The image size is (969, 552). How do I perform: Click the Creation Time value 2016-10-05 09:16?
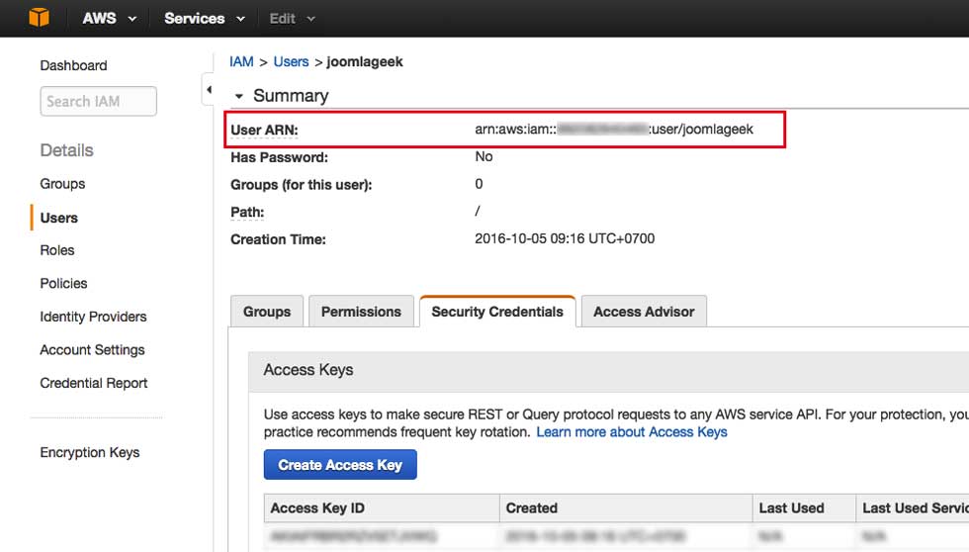565,238
